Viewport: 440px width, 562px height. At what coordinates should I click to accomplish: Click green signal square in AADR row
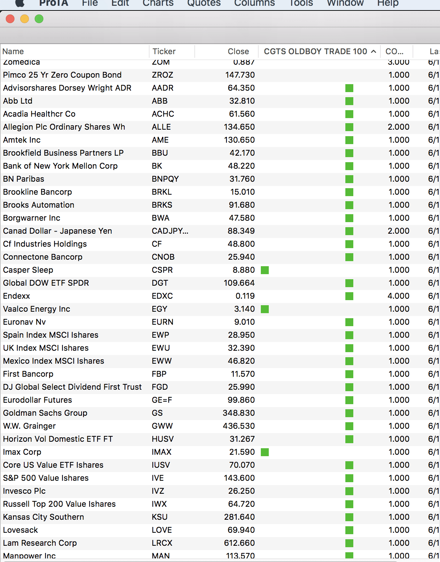click(349, 88)
